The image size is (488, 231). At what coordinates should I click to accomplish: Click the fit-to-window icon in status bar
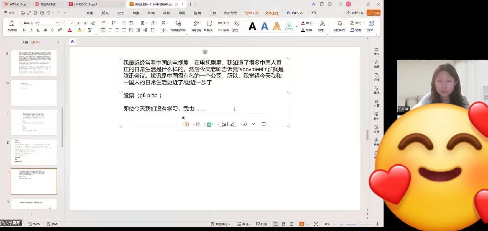click(316, 224)
